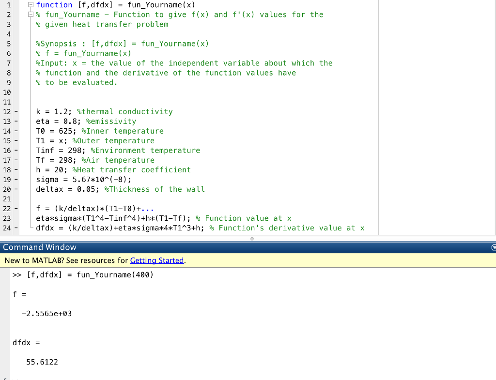Click the 'Tinf = 298;' assignment
The width and height of the screenshot is (496, 380).
pos(61,151)
